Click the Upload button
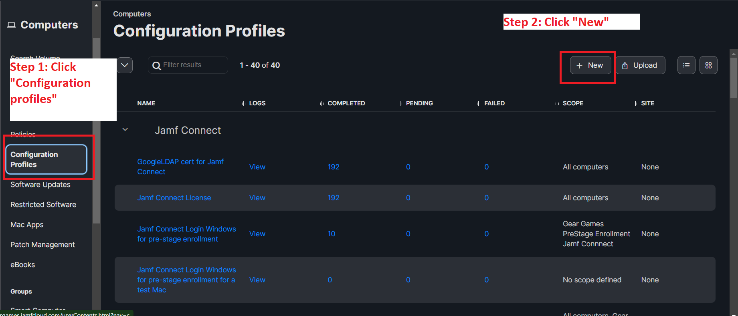 [x=640, y=65]
